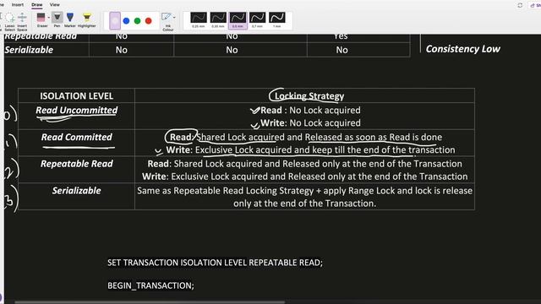The height and width of the screenshot is (304, 541).
Task: Click the 'Write: No Lock acquired' line
Action: coord(310,123)
